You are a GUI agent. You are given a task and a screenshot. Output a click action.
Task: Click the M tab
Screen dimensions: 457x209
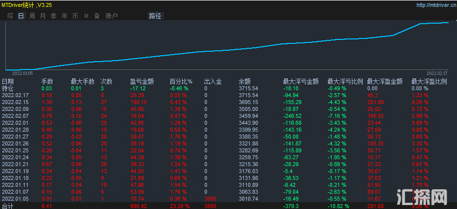point(86,16)
